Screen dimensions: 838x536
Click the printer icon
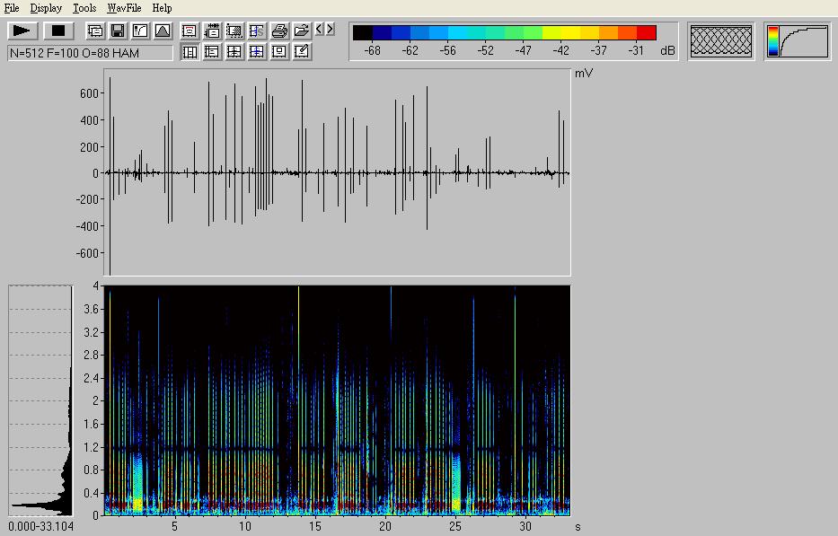[279, 31]
